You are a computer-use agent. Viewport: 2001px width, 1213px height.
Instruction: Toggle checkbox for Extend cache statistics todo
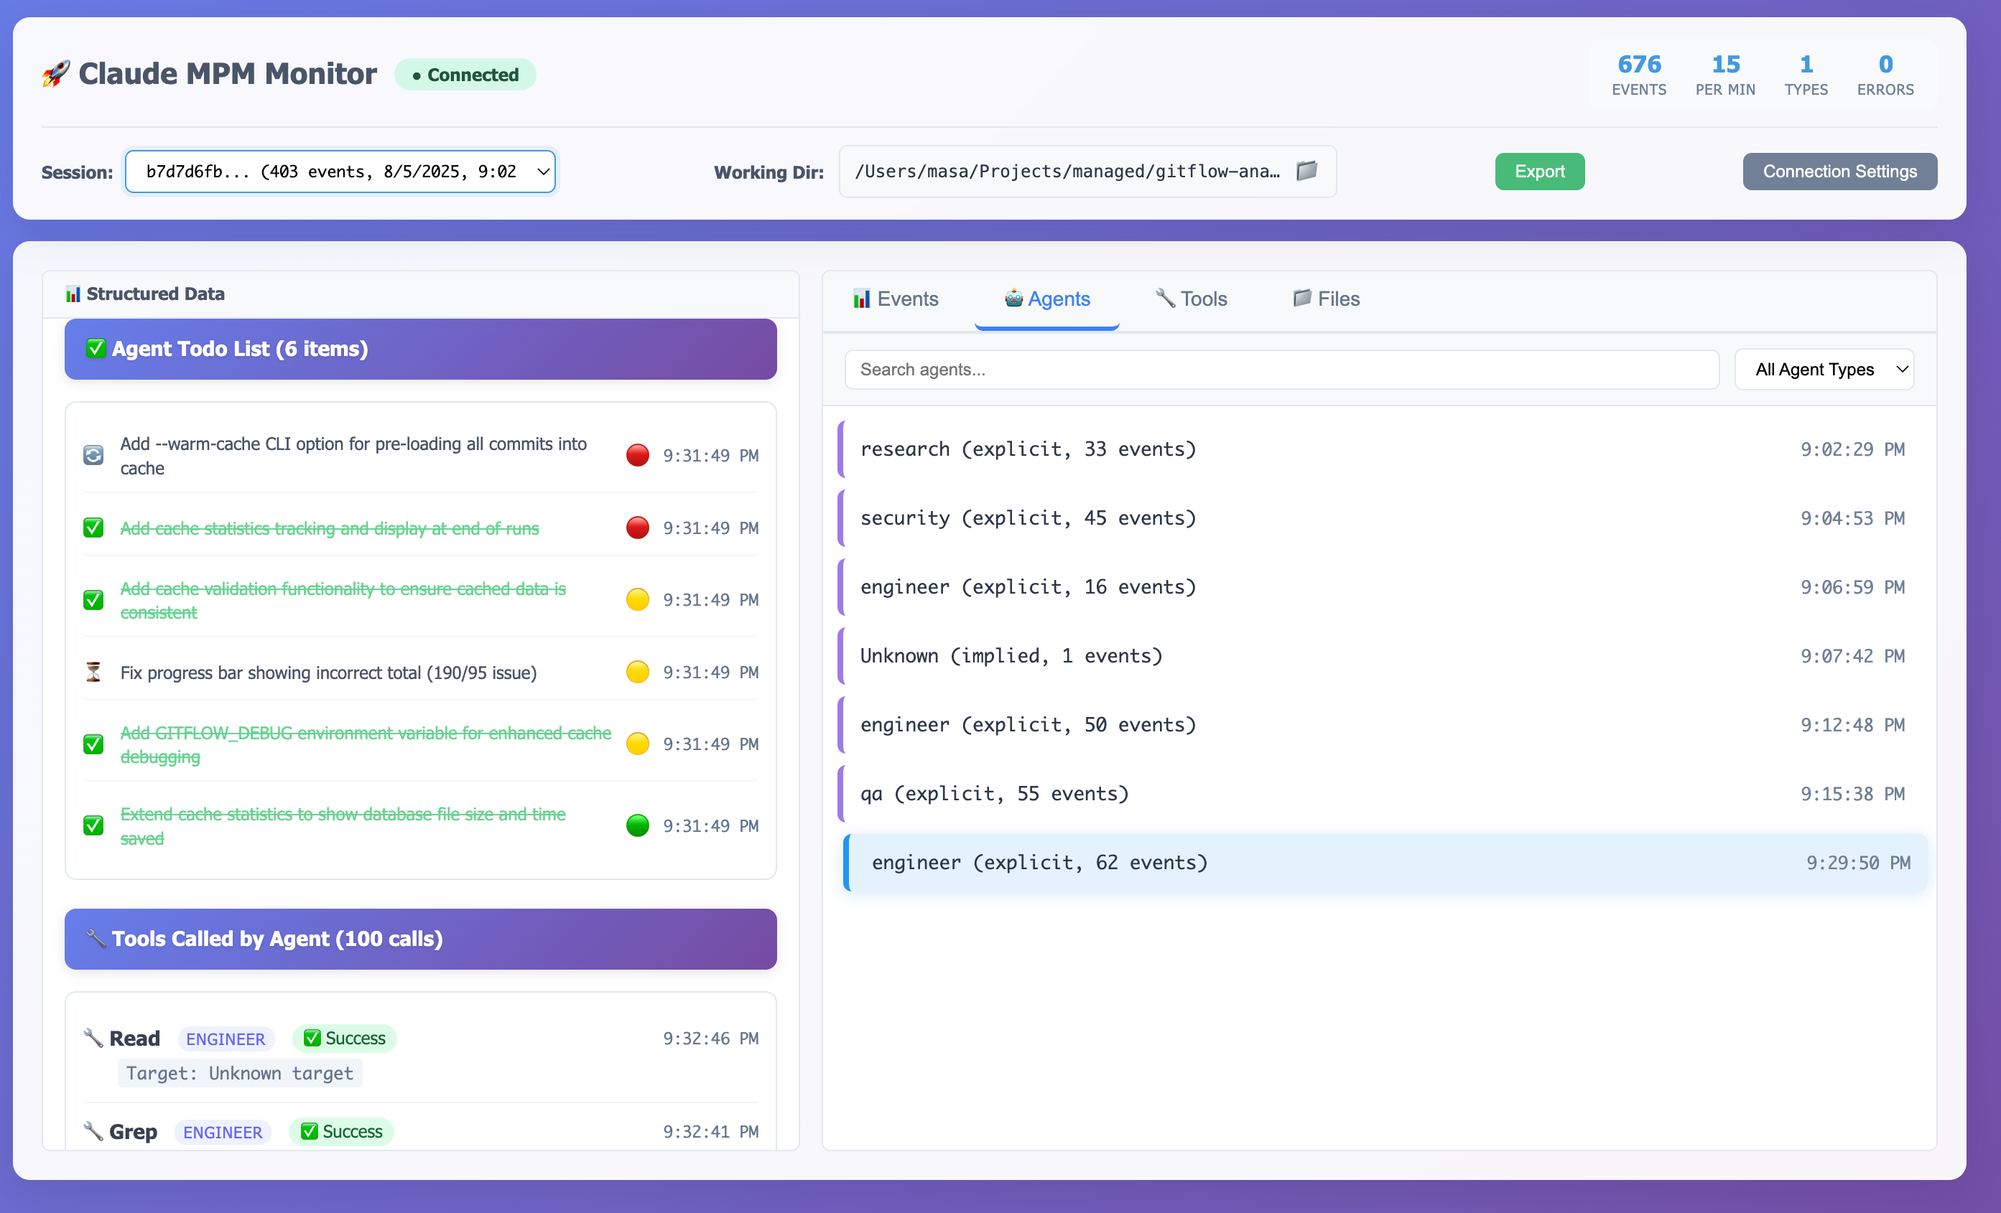click(93, 825)
